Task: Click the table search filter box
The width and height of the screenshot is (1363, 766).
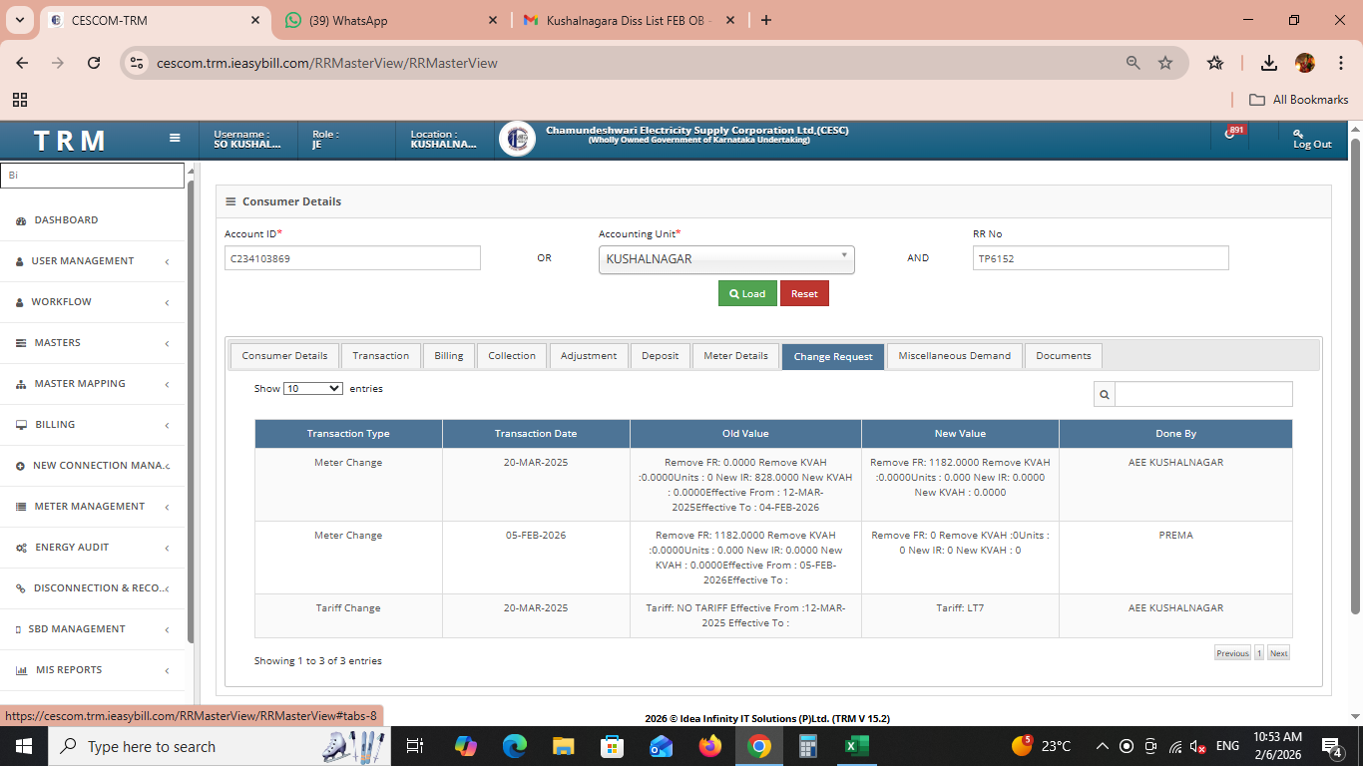Action: (x=1203, y=394)
